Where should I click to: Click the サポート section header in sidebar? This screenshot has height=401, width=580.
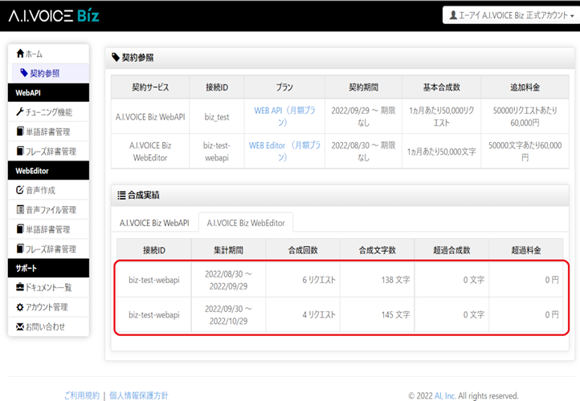point(48,268)
